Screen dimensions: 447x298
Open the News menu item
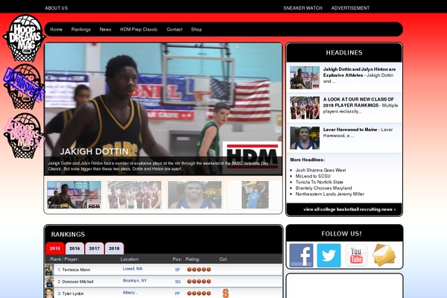tap(105, 29)
